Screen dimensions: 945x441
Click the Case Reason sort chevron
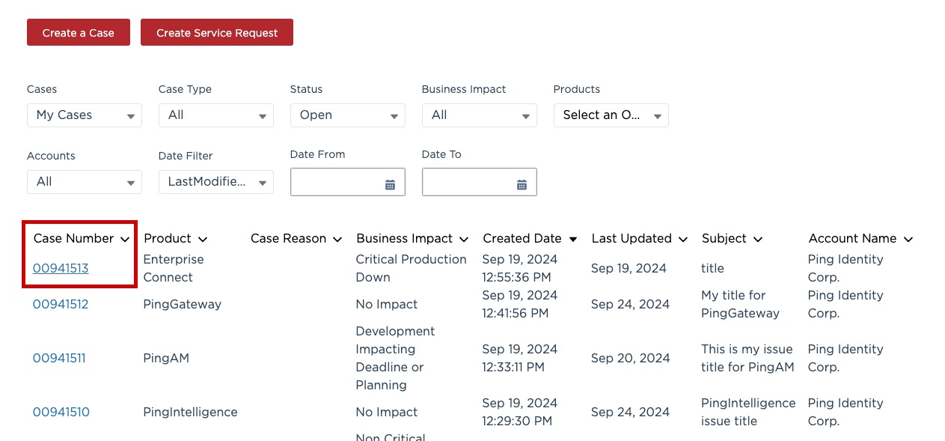[x=337, y=239]
